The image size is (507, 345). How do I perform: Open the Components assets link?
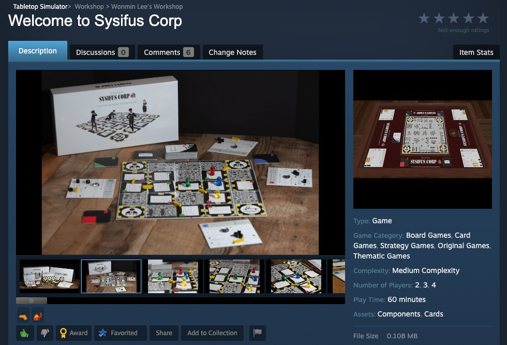click(399, 314)
